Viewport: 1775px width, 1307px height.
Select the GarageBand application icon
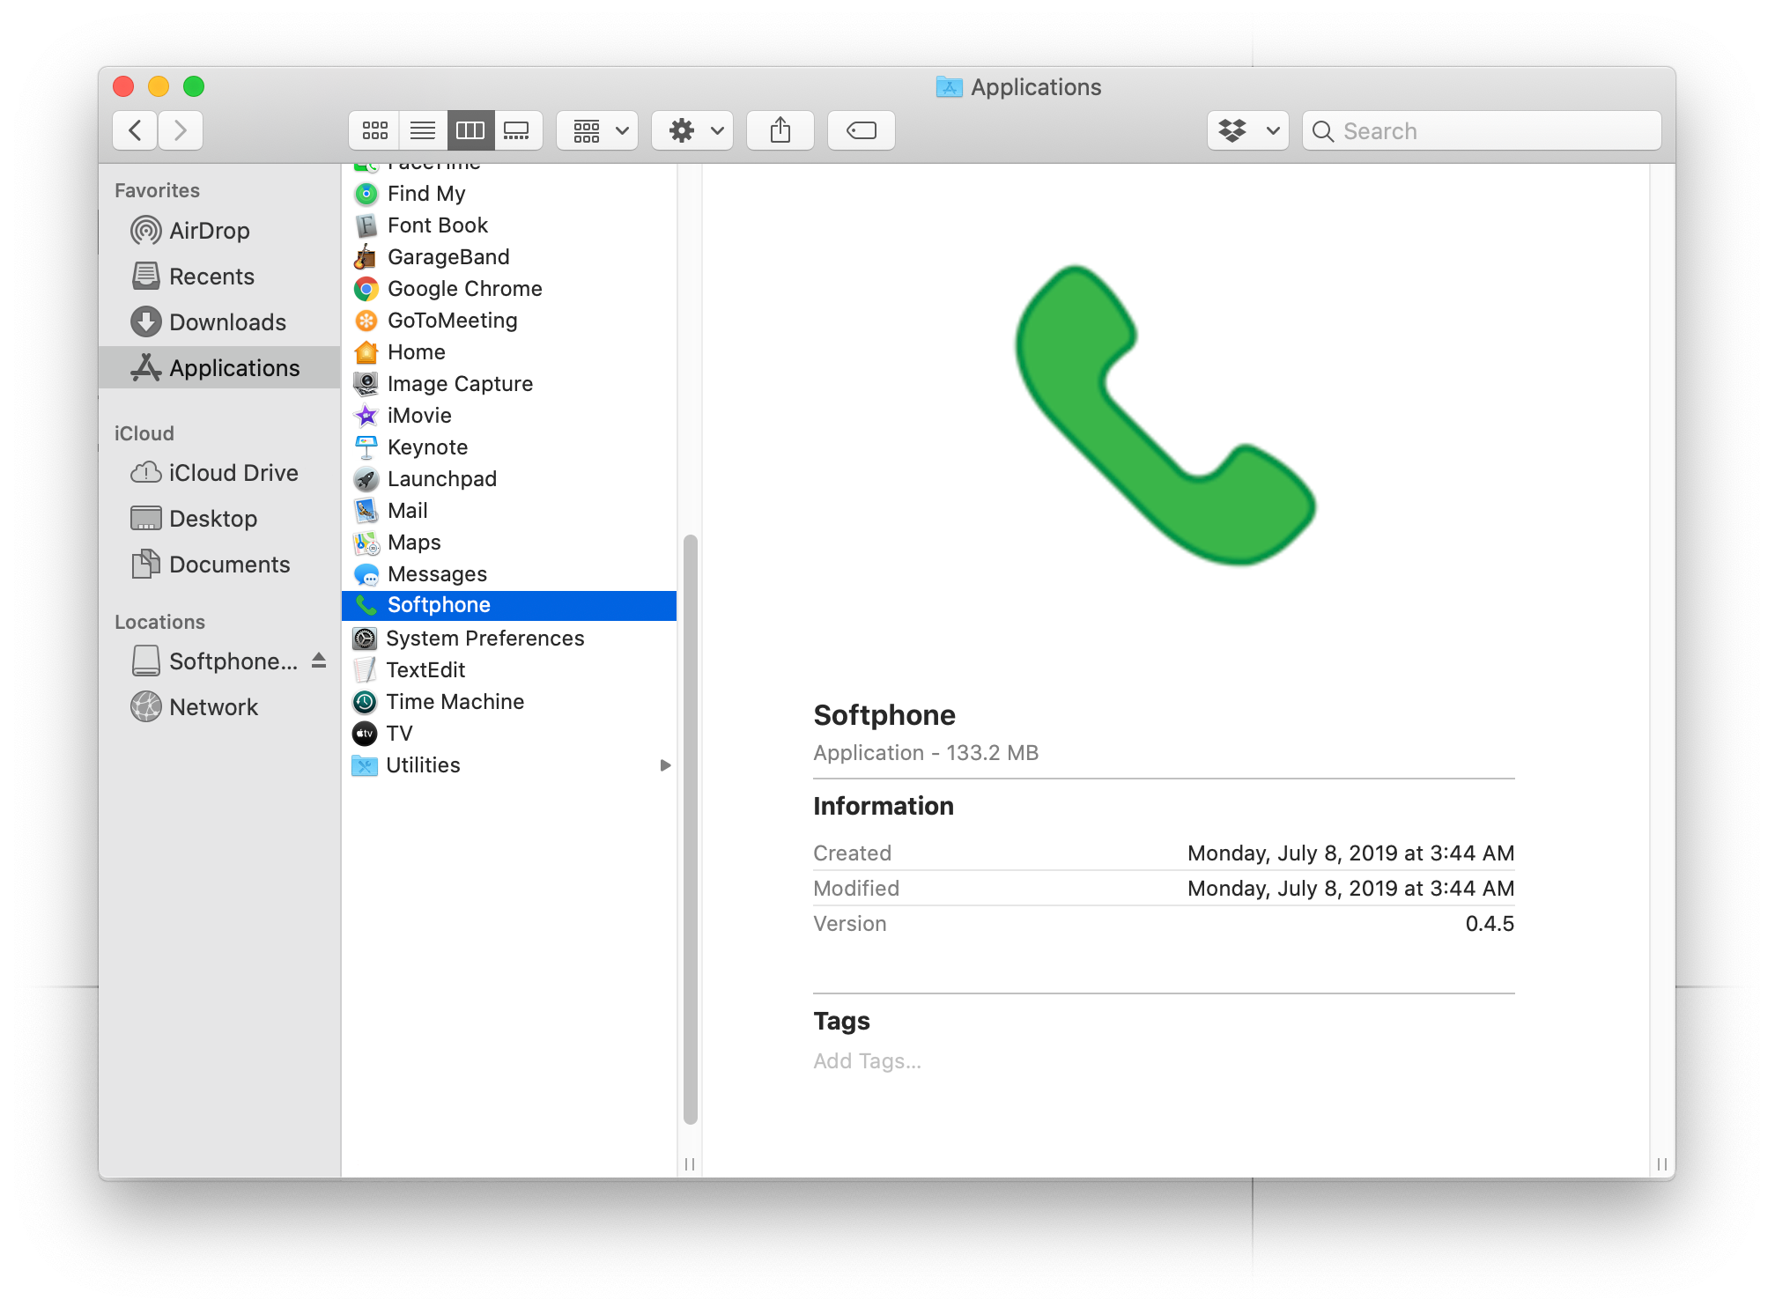[365, 256]
